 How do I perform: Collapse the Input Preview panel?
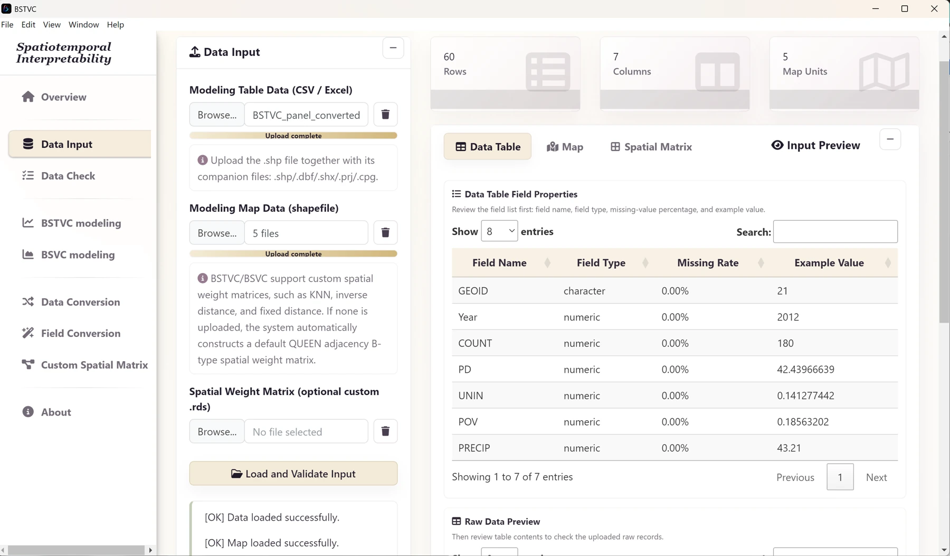tap(890, 139)
